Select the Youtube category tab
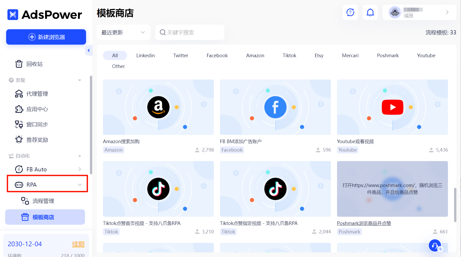This screenshot has height=257, width=461. [x=426, y=55]
